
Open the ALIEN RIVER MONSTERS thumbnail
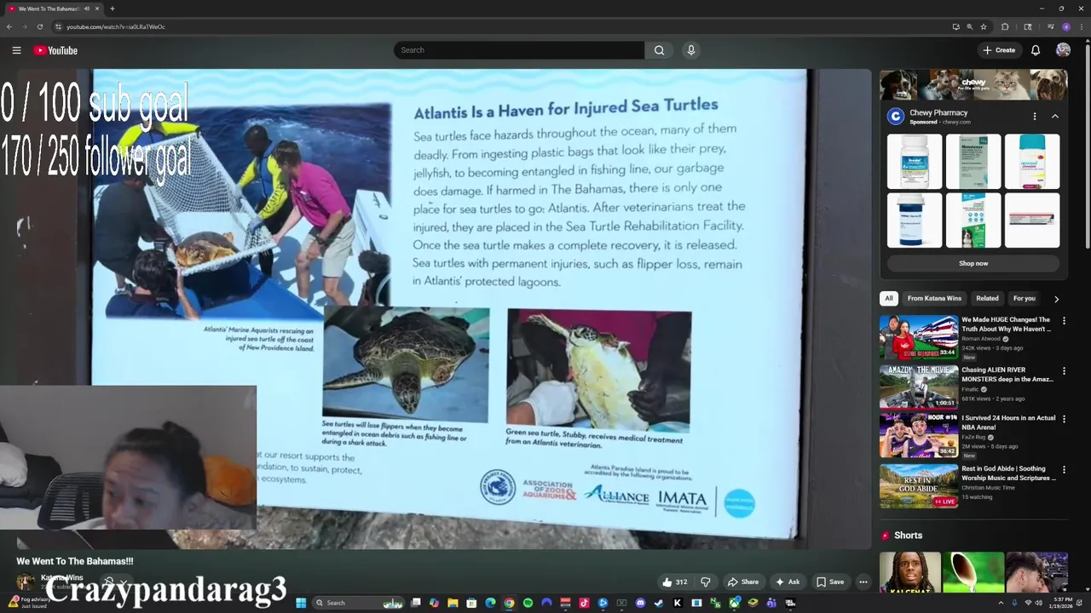[919, 387]
